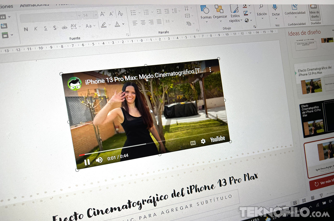Open change case Aa menu
This screenshot has height=221, width=334.
point(90,26)
